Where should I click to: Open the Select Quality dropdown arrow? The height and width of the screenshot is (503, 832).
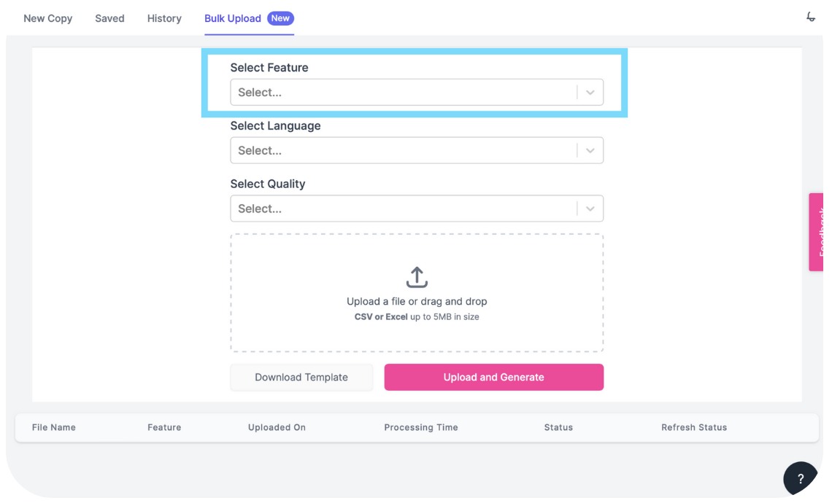coord(590,208)
